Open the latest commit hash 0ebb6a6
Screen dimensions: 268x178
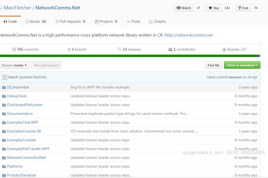[235, 77]
